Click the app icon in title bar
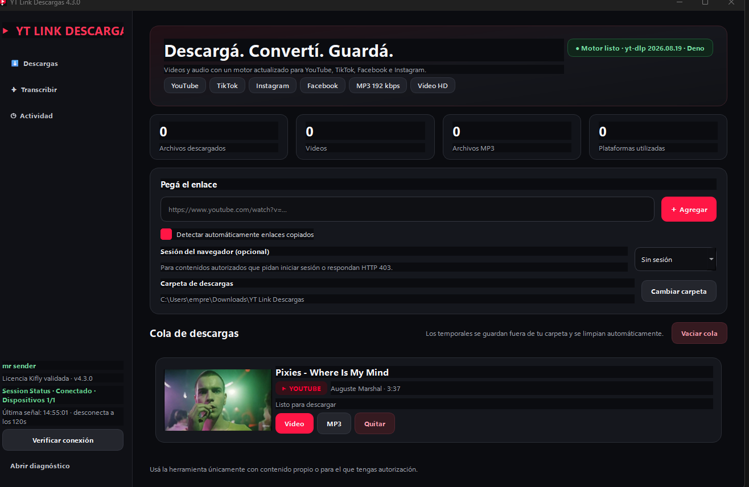Screen dimensions: 749x487 [x=3, y=3]
